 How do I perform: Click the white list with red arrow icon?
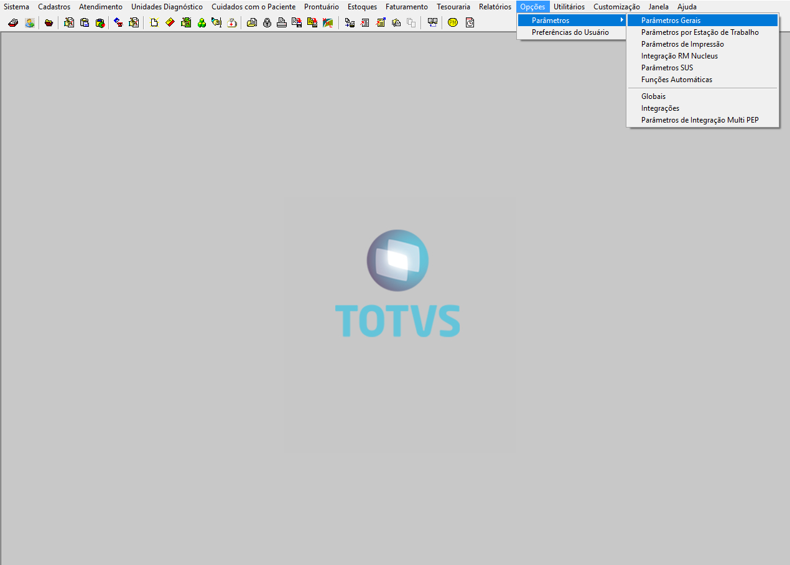(x=365, y=23)
